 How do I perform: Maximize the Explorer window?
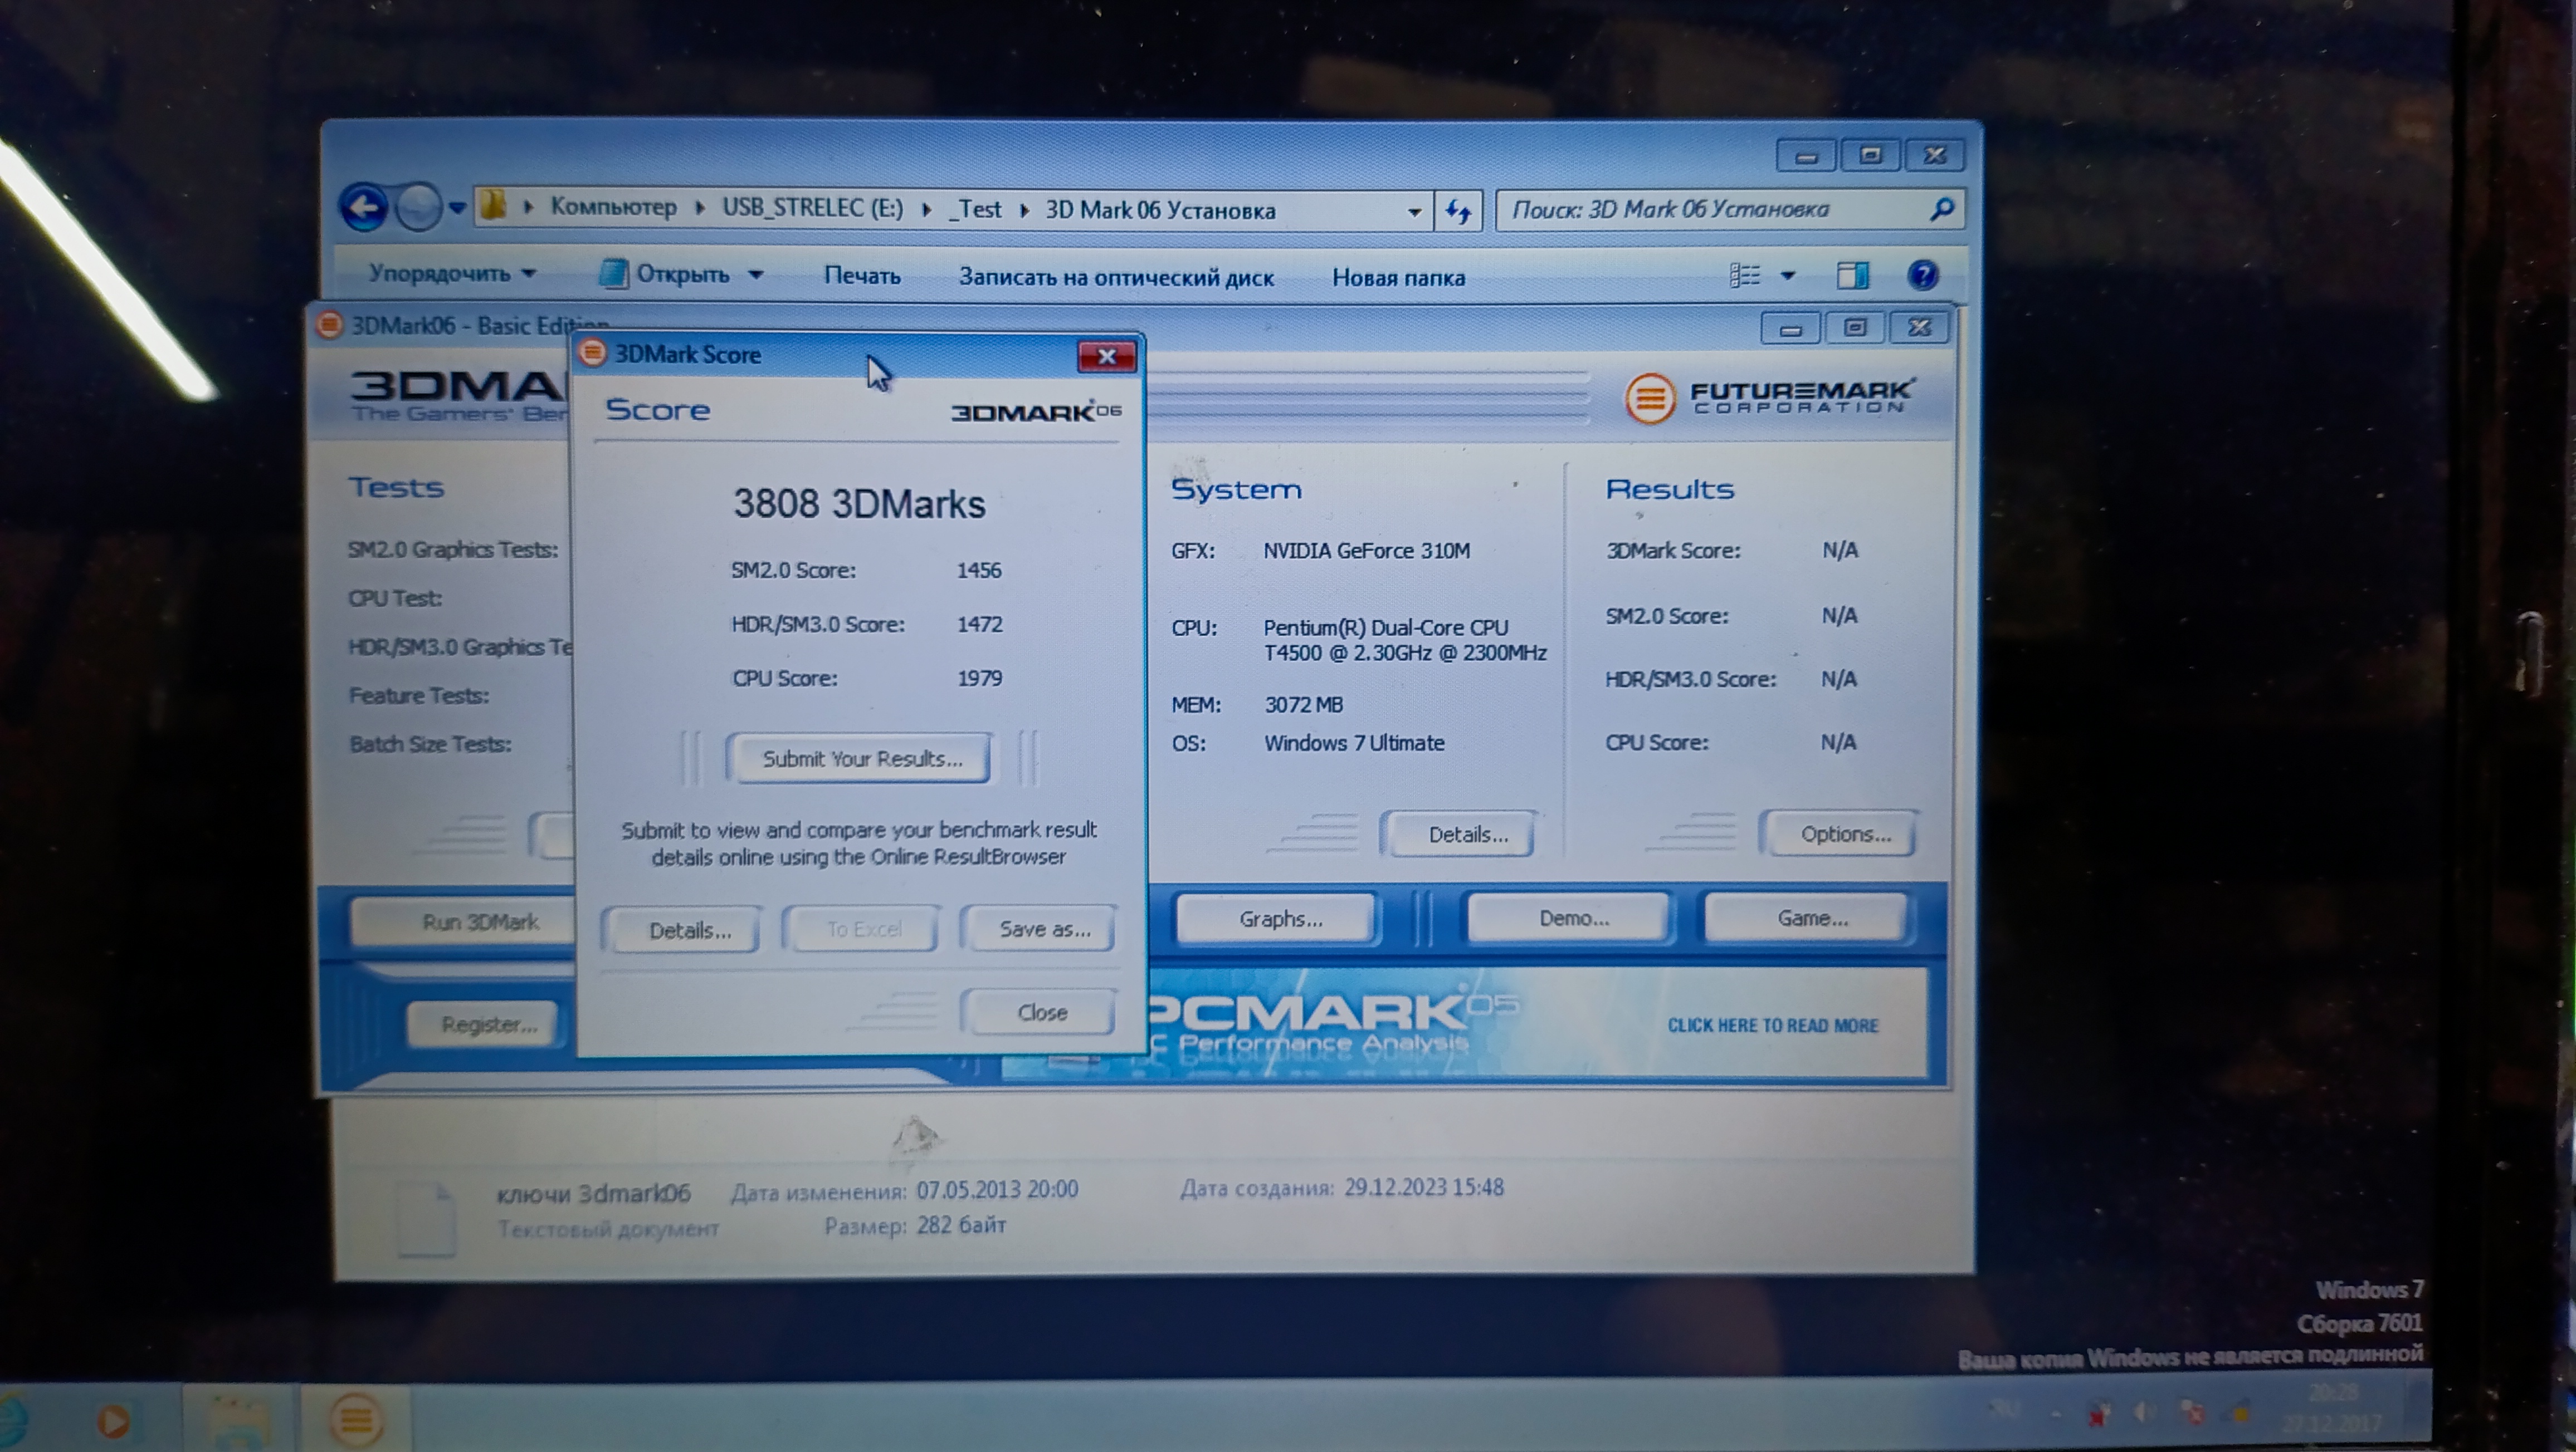point(1870,155)
